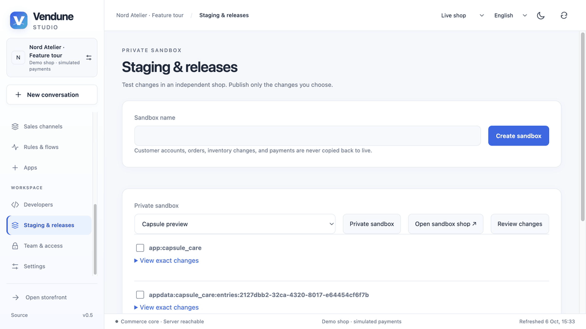This screenshot has height=329, width=586.
Task: Tick the app:capsule_care checkbox
Action: pos(140,248)
